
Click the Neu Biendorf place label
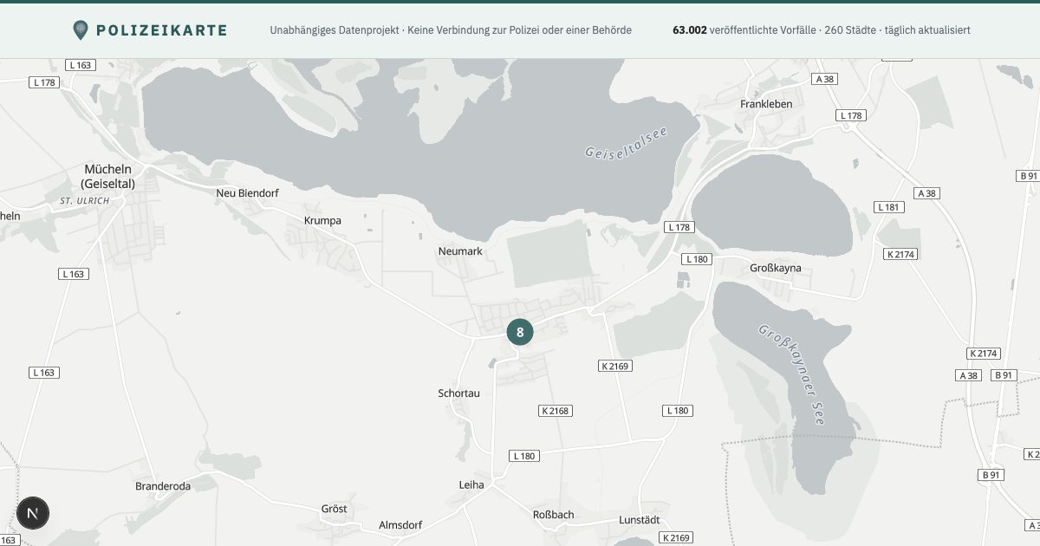[x=248, y=192]
